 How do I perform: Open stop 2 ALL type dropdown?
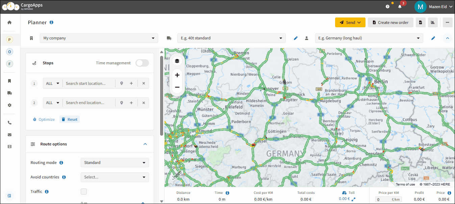coord(53,103)
